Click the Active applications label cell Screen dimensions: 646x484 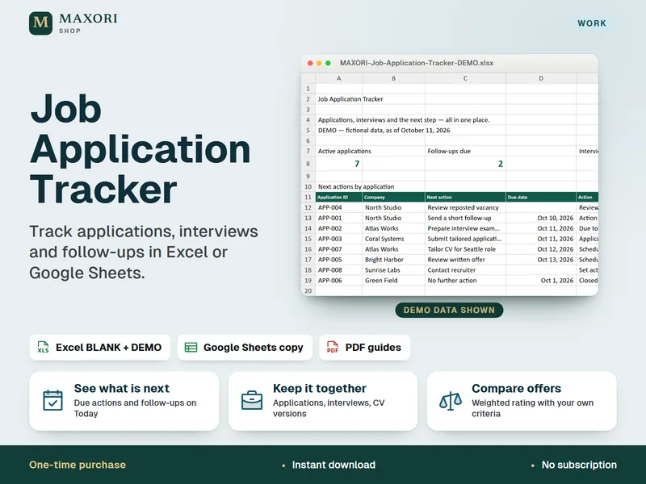tap(345, 151)
